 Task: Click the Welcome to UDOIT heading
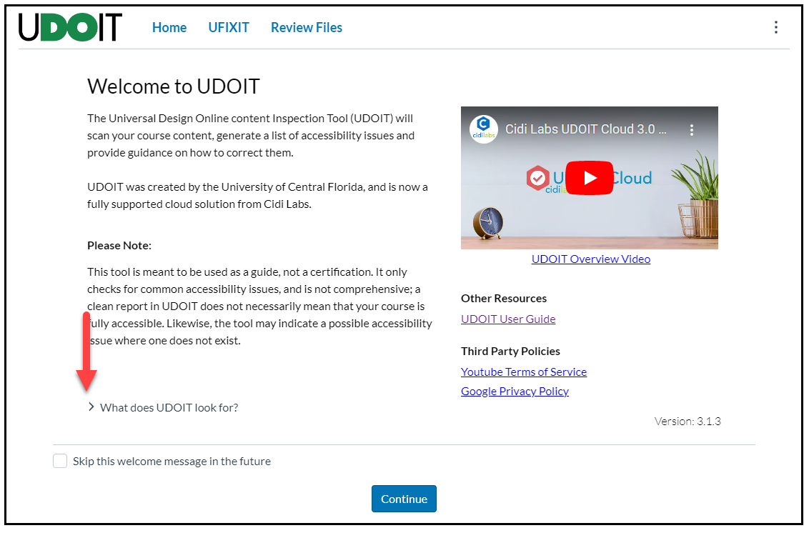pyautogui.click(x=174, y=86)
